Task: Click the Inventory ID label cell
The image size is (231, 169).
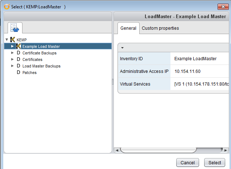Action: point(144,58)
